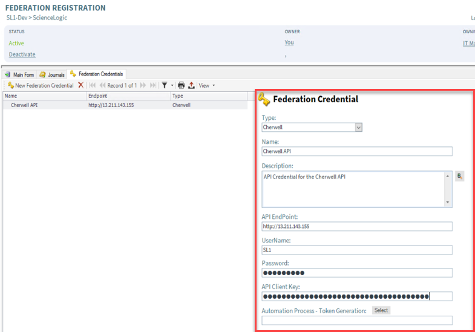Click the print icon in toolbar
The height and width of the screenshot is (332, 475).
click(x=181, y=85)
